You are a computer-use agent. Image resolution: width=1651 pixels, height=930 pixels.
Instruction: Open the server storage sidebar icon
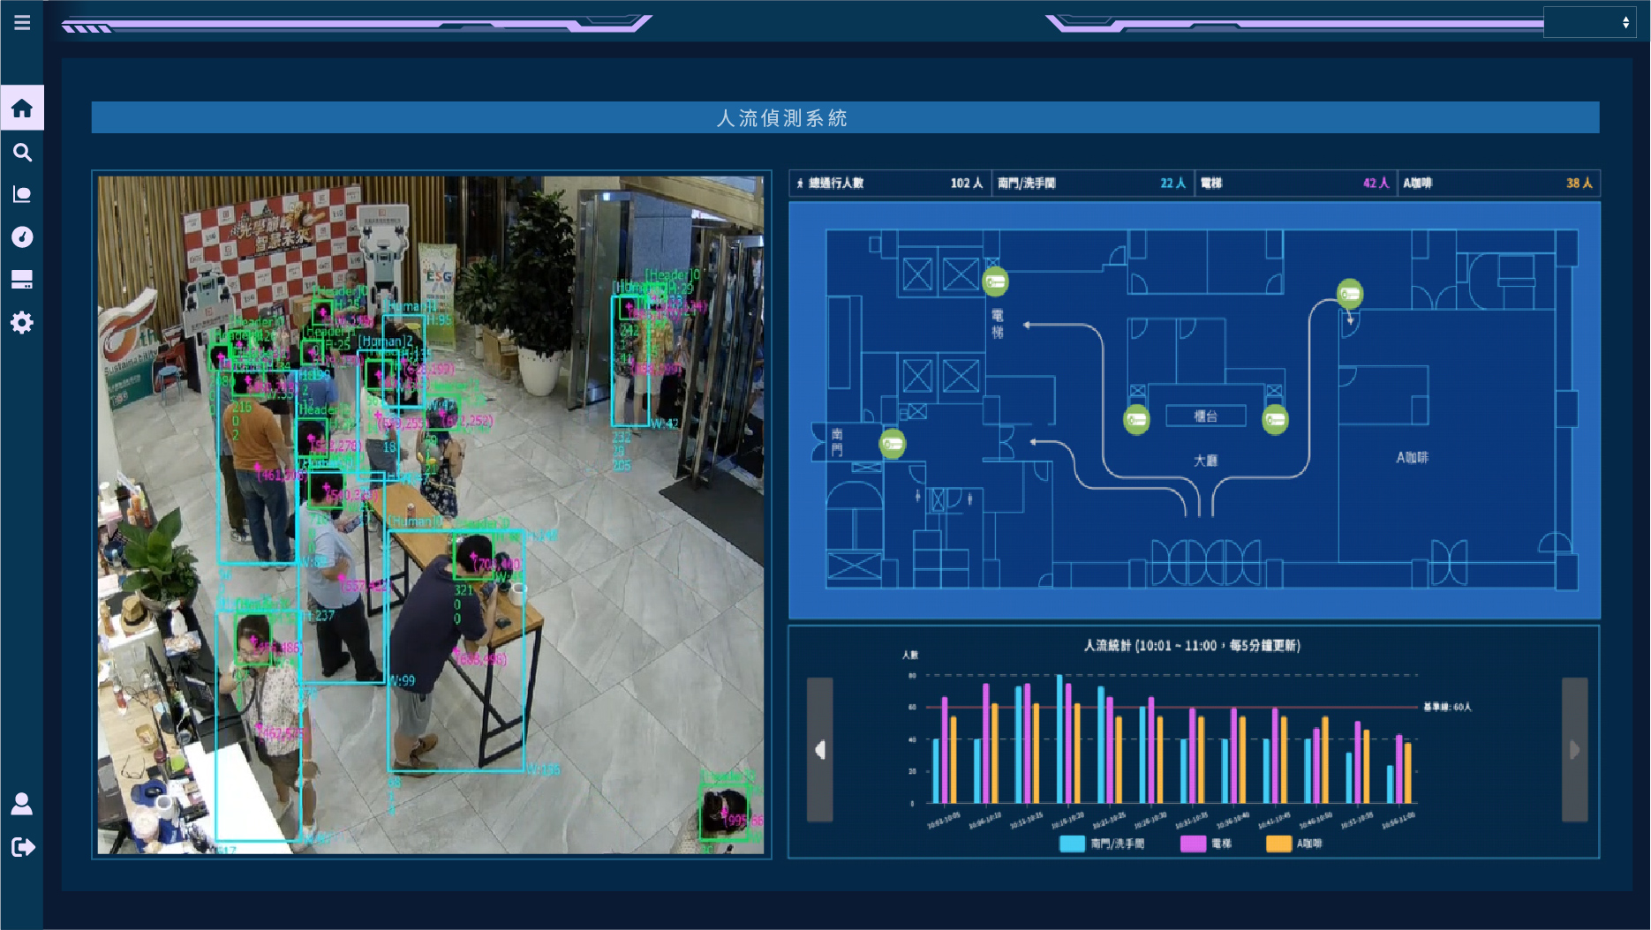(22, 281)
